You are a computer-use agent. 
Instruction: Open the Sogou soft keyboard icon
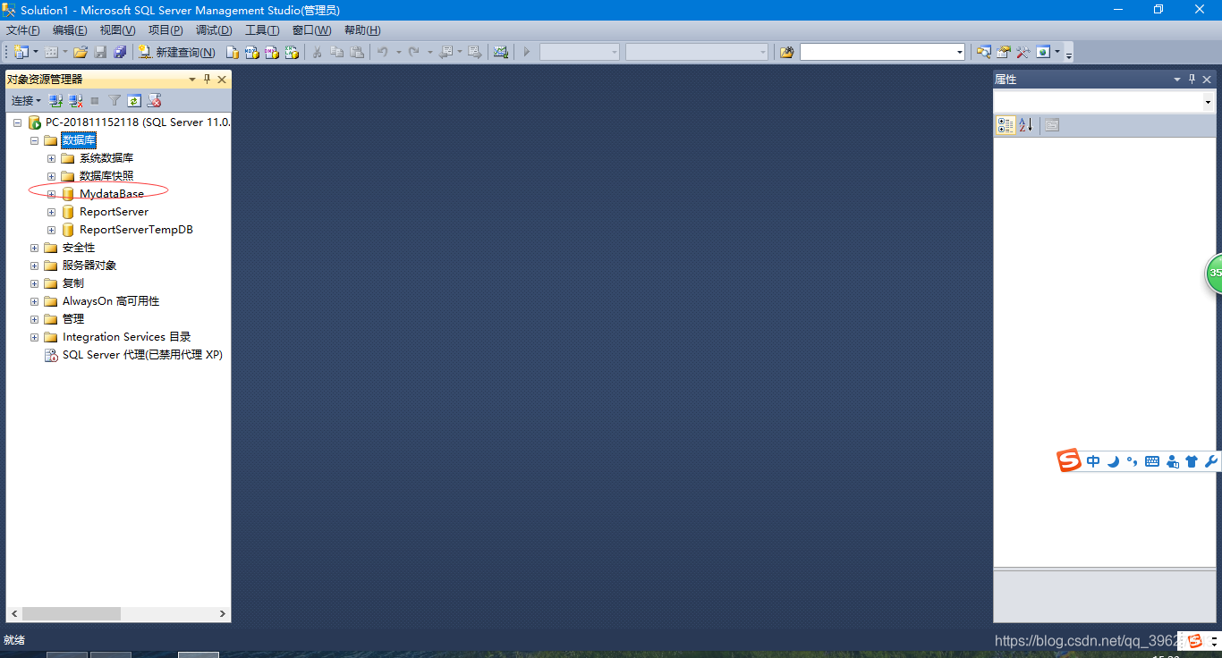pyautogui.click(x=1152, y=461)
